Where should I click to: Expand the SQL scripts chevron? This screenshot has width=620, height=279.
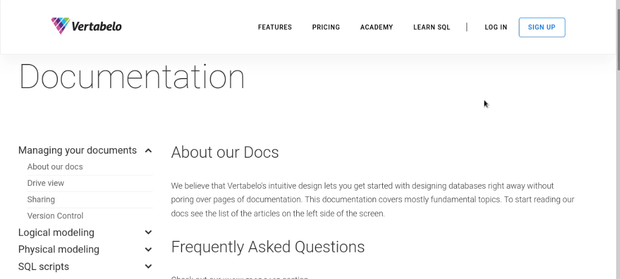(x=148, y=267)
